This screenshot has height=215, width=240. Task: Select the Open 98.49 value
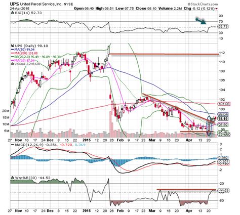tap(84, 9)
